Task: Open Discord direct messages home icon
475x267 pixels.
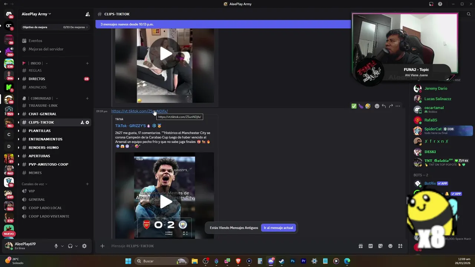Action: pyautogui.click(x=9, y=14)
